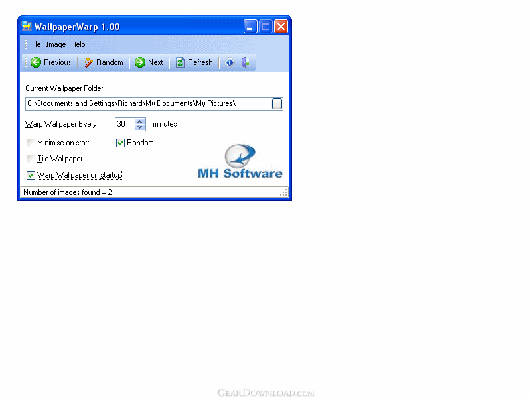This screenshot has width=531, height=398.
Task: Click the Current Wallpaper Folder path field
Action: click(x=146, y=103)
